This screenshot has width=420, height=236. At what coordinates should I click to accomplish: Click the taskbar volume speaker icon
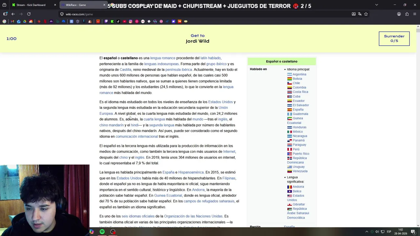[x=377, y=232]
